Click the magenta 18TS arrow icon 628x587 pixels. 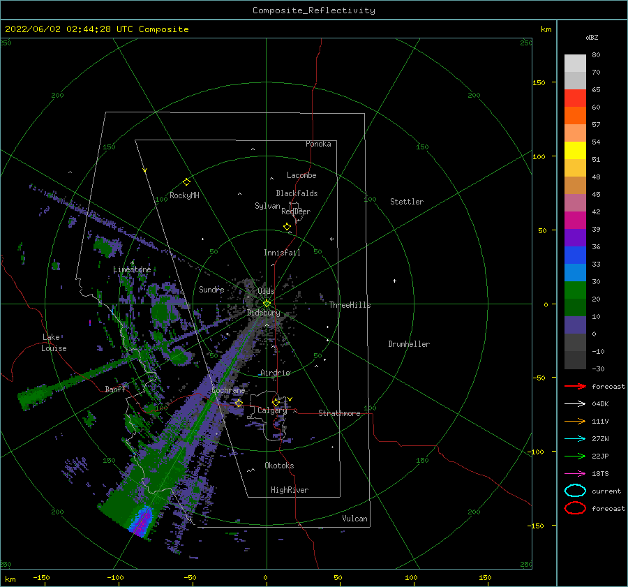pos(575,474)
